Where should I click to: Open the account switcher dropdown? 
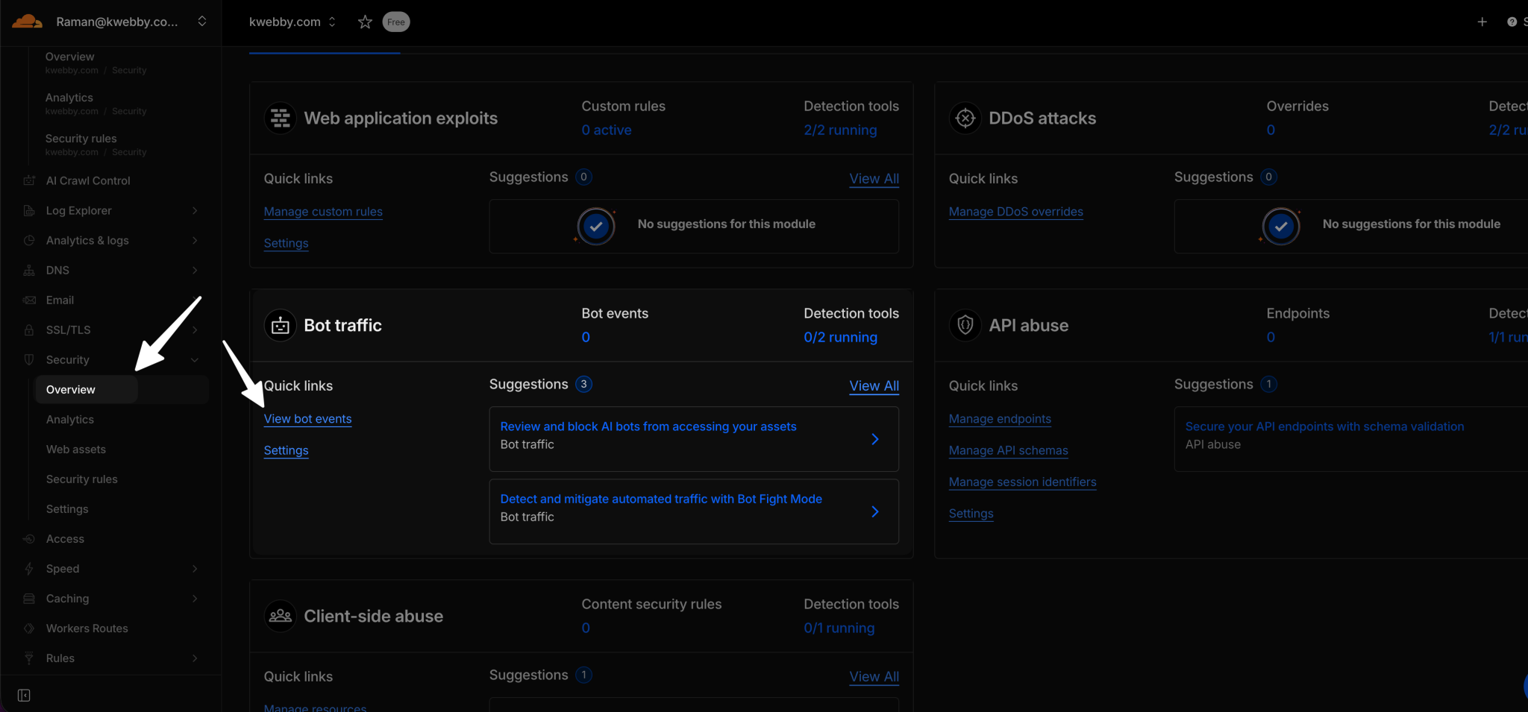click(x=201, y=22)
